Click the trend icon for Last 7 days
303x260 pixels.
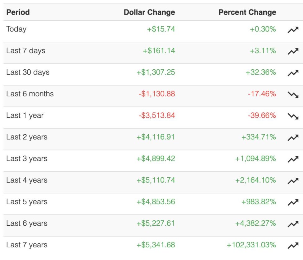tap(293, 52)
